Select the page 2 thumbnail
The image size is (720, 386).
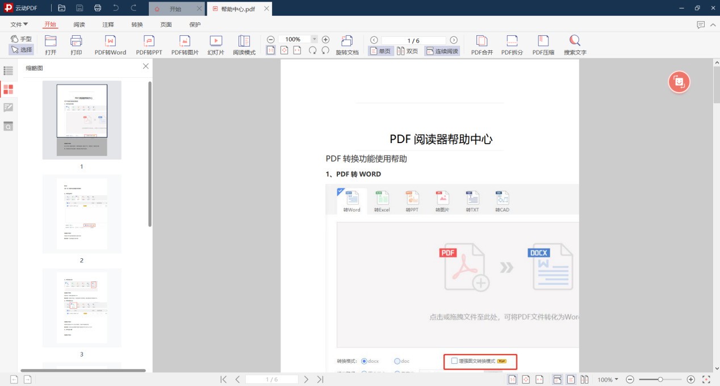(82, 214)
